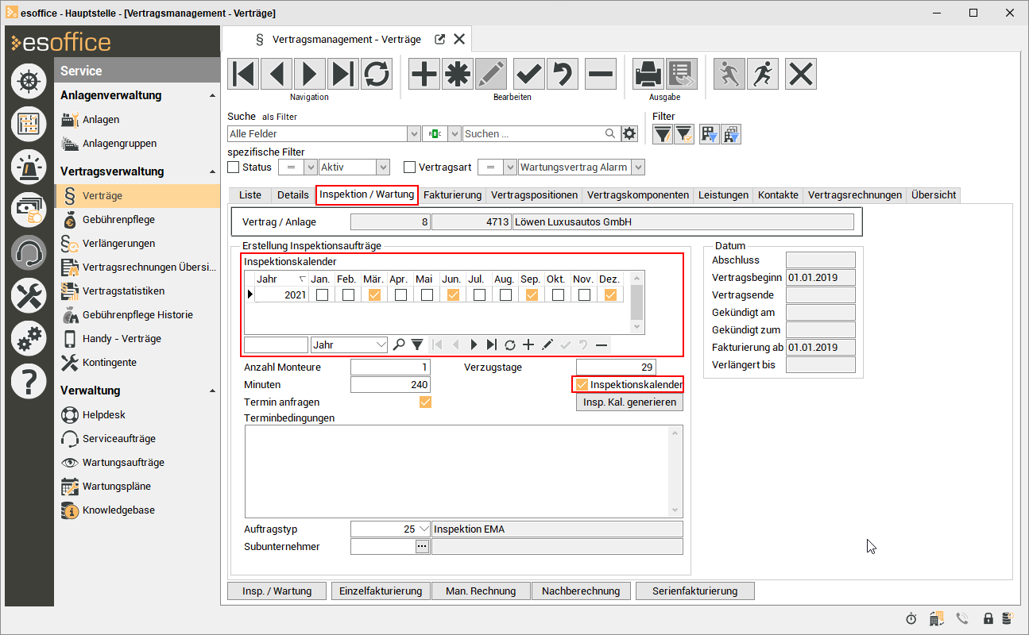The width and height of the screenshot is (1029, 635).
Task: Collapse the Anlagenverwaltung section
Action: 212,96
